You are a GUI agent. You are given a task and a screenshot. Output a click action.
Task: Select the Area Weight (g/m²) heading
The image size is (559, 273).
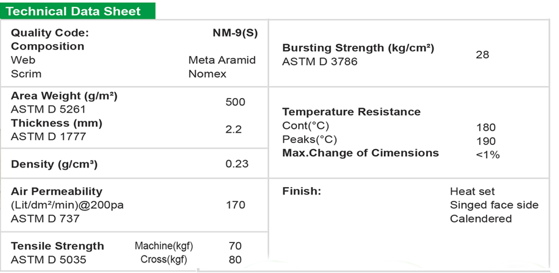click(64, 96)
